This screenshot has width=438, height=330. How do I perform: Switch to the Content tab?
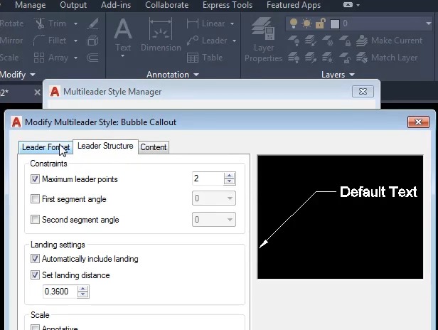[154, 147]
